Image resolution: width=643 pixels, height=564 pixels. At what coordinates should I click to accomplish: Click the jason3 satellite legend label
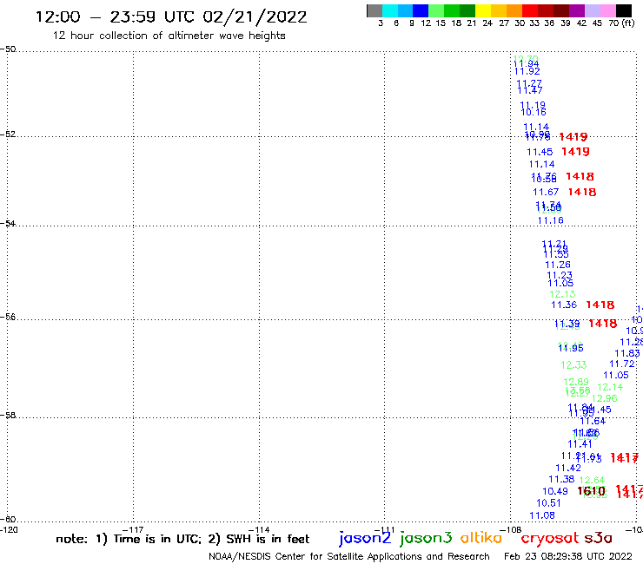[x=426, y=538]
